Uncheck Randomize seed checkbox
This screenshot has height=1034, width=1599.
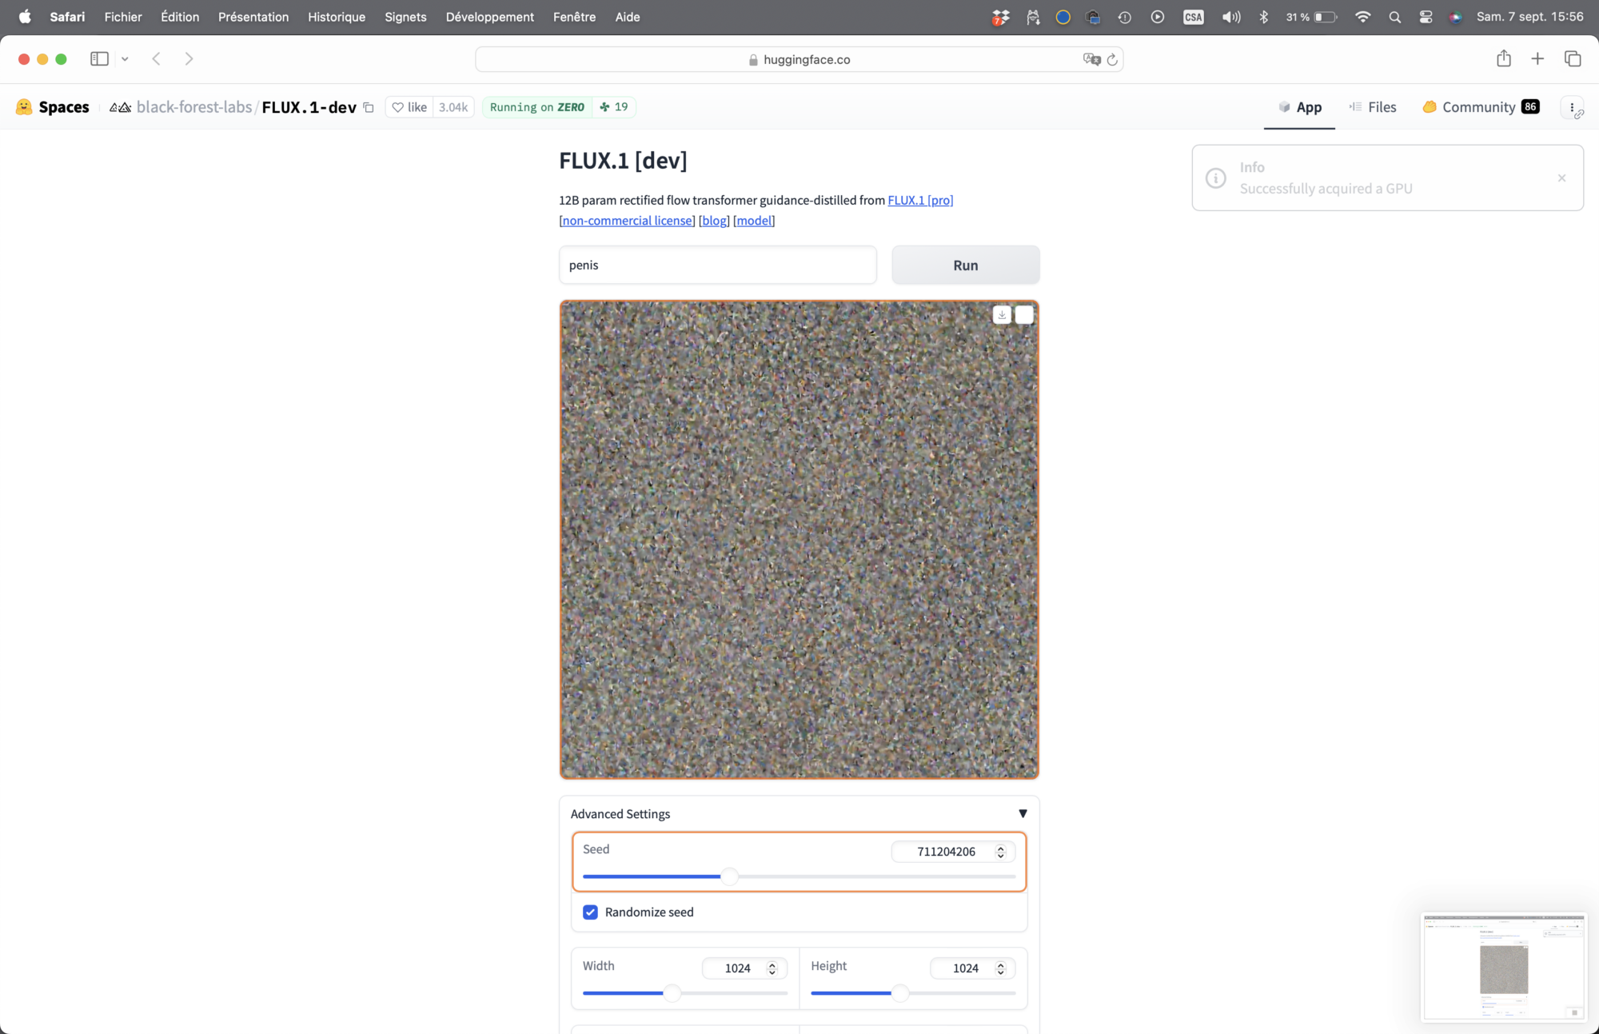pos(591,912)
